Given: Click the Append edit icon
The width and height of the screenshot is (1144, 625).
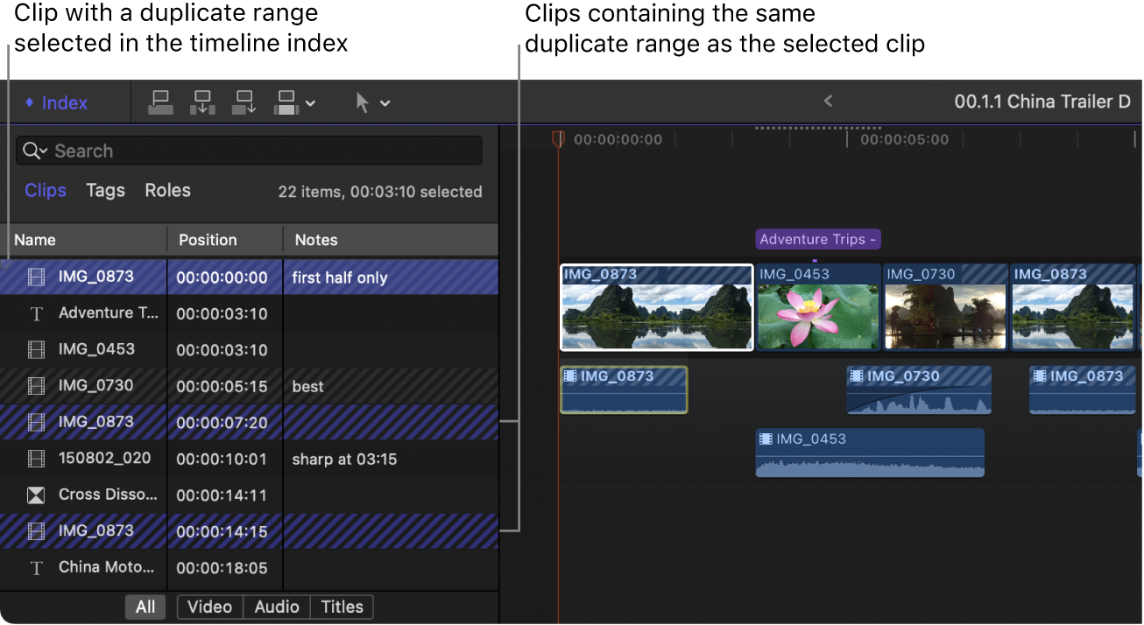Looking at the screenshot, I should 244,102.
